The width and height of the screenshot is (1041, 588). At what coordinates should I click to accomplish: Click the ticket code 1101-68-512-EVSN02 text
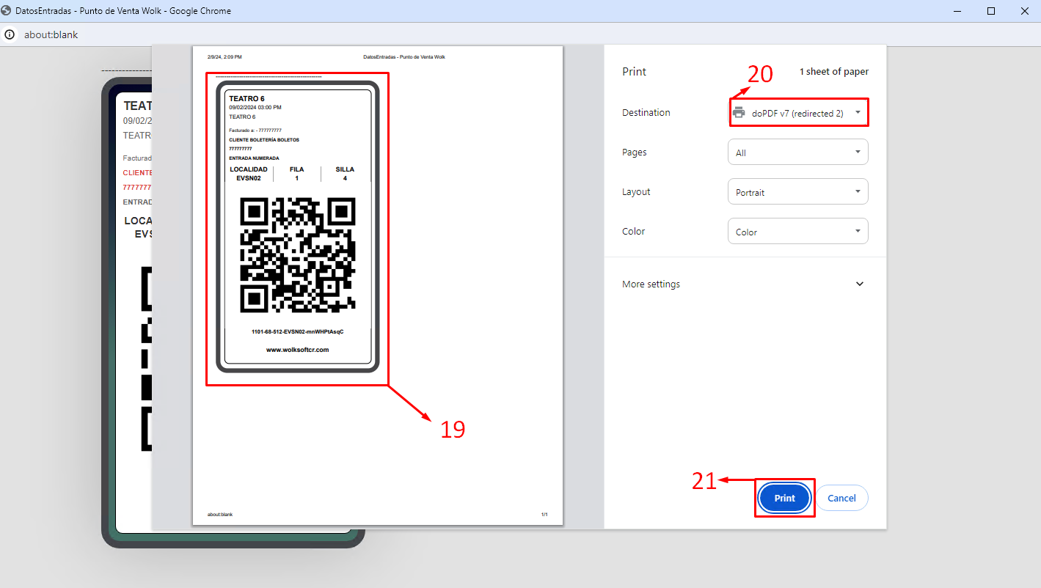tap(297, 331)
